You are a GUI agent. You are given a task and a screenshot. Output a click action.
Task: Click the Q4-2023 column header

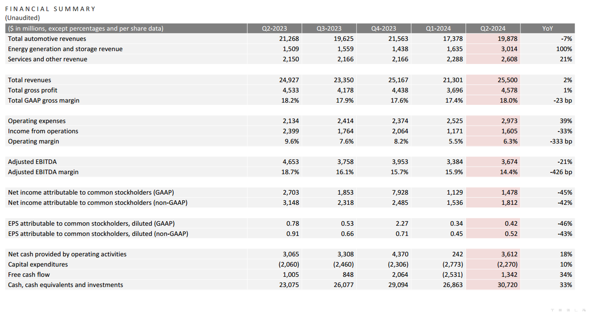coord(383,28)
